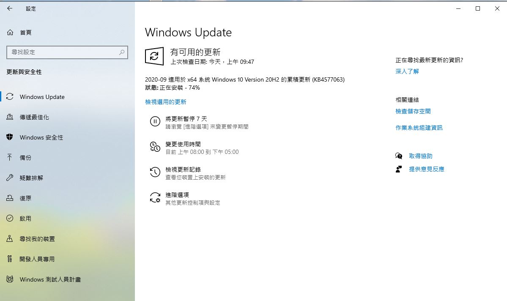Click the 狀態: 正在安裝 - 74% text

pos(173,88)
